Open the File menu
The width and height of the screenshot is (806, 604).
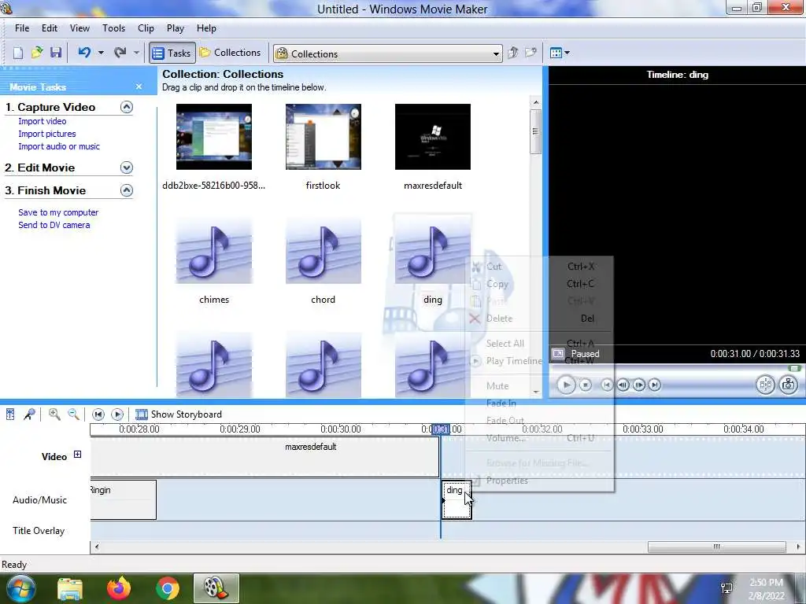click(x=22, y=28)
